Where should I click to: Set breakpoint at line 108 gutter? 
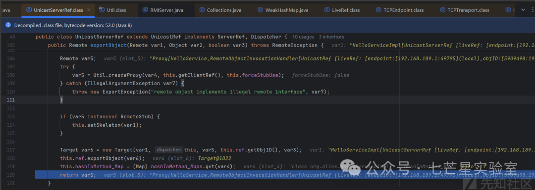[x=11, y=75]
